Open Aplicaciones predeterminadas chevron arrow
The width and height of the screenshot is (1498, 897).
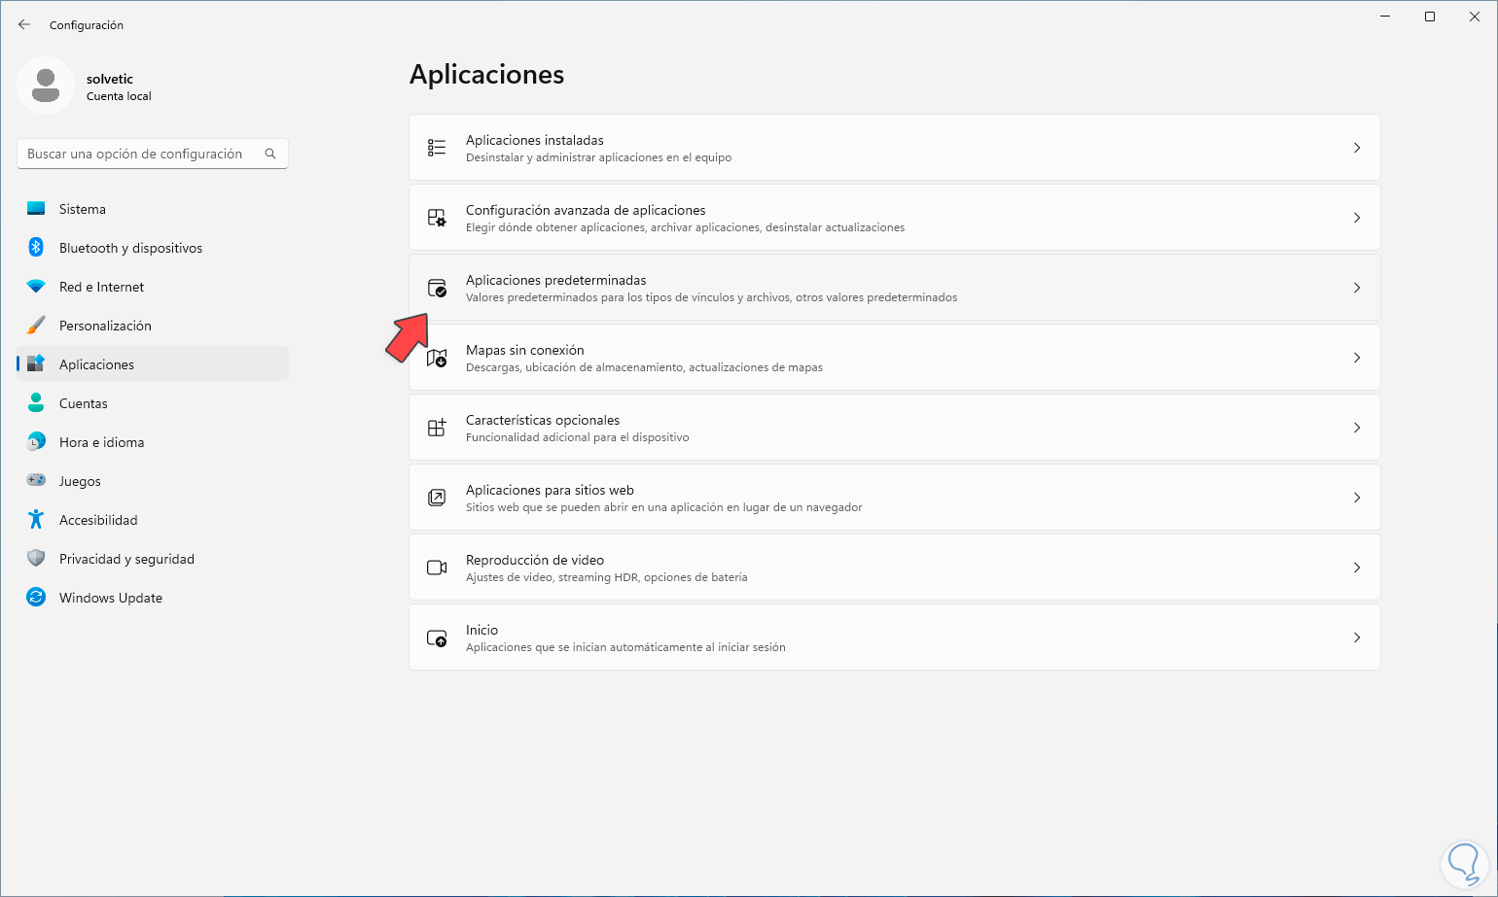[x=1357, y=288]
